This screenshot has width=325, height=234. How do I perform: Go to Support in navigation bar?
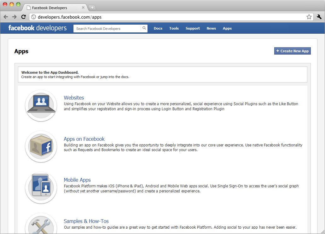click(193, 28)
